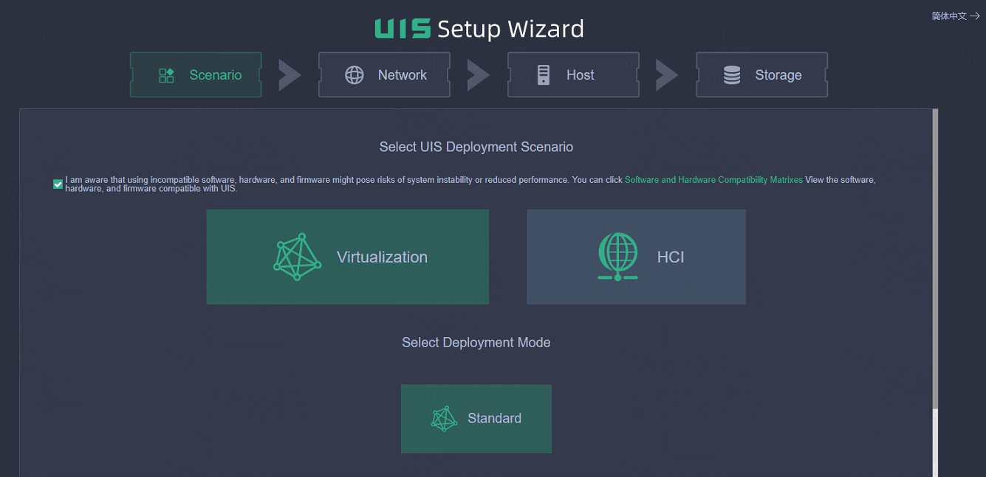Click the 'Select Deployment Mode' heading
The width and height of the screenshot is (986, 477).
[x=476, y=342]
